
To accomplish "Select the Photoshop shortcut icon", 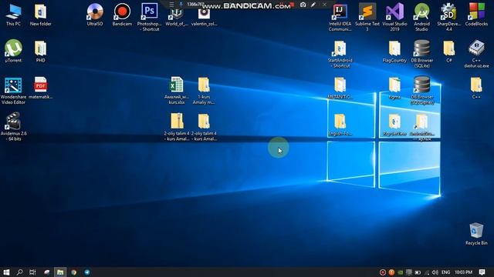I will click(149, 17).
